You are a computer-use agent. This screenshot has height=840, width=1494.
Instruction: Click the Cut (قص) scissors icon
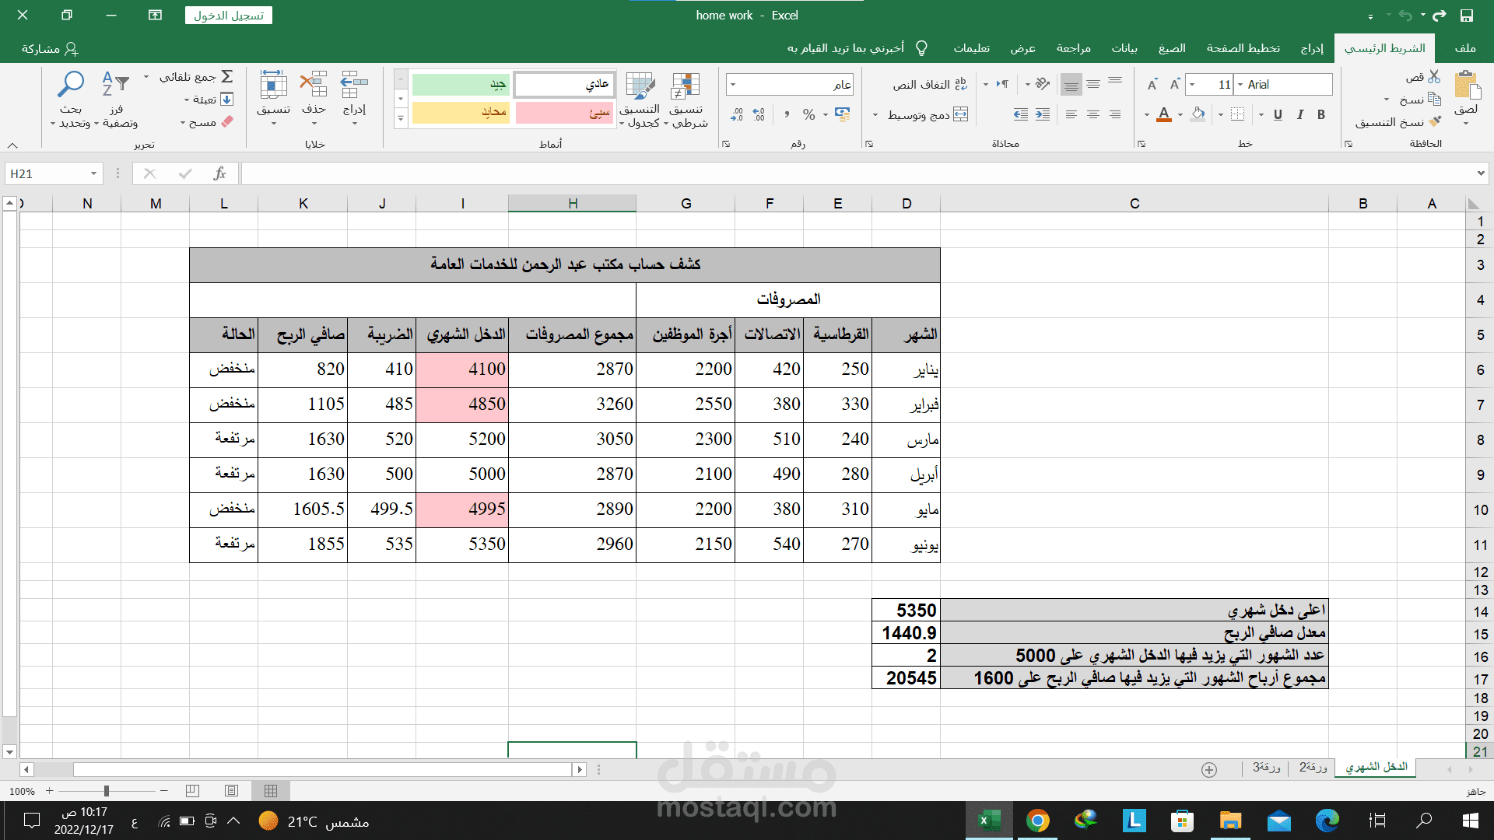(x=1434, y=77)
